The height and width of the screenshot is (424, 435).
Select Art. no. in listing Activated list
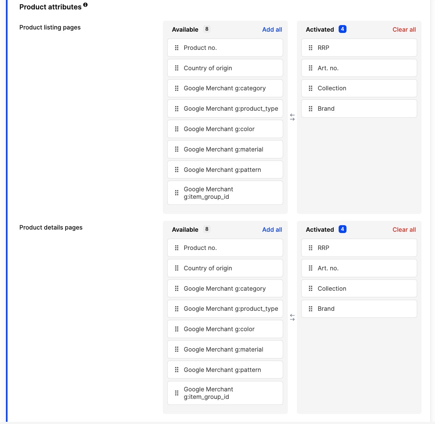click(359, 68)
